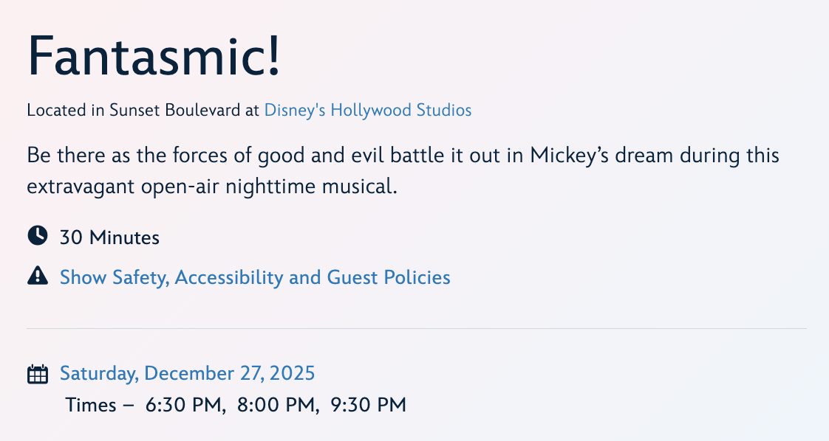The height and width of the screenshot is (441, 829).
Task: Select the 6:30 PM showtime
Action: [185, 405]
